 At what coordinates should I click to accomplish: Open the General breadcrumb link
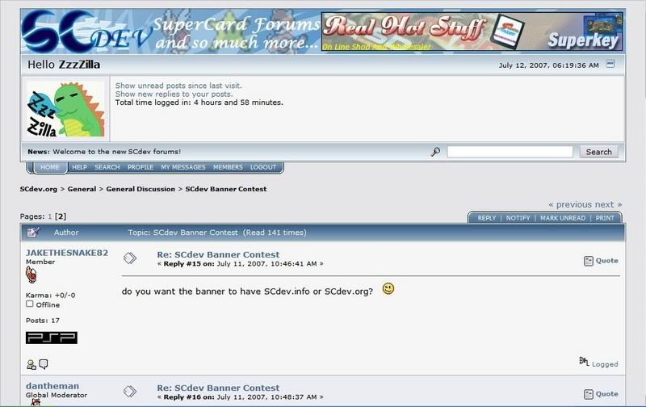tap(82, 189)
